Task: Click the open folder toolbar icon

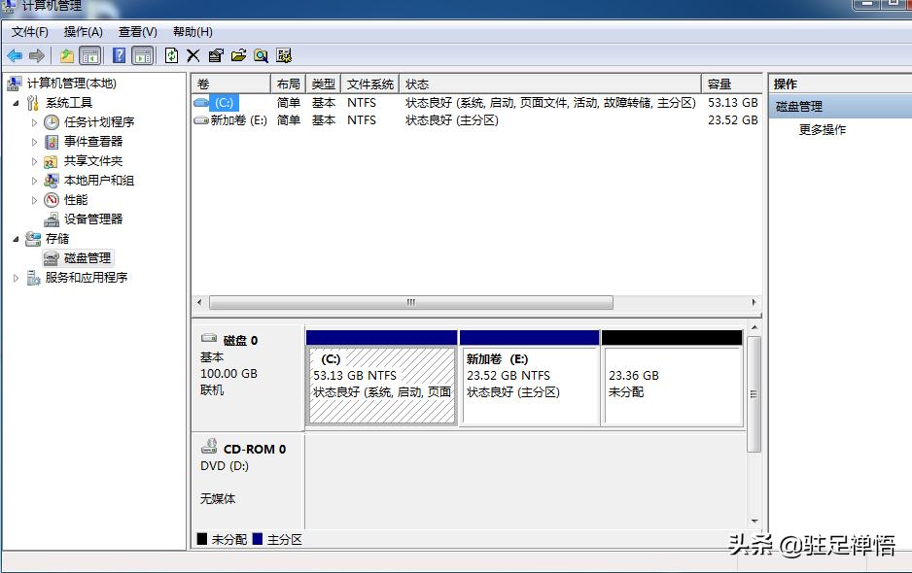Action: coord(239,55)
